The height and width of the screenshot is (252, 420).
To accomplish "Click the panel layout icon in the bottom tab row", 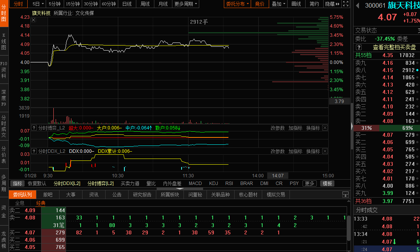I will [x=346, y=195].
